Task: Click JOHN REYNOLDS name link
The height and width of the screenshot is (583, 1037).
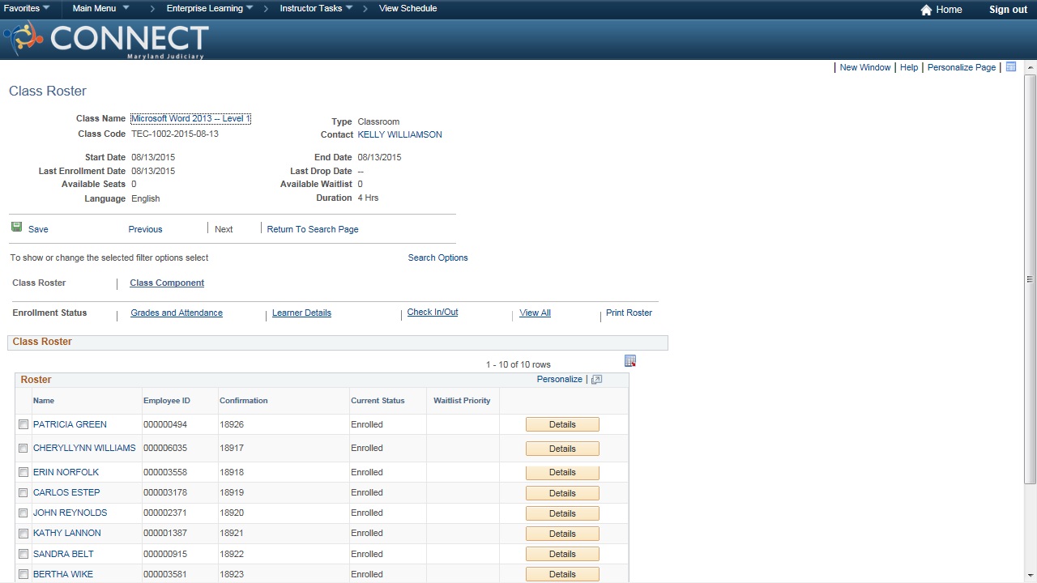Action: [70, 513]
